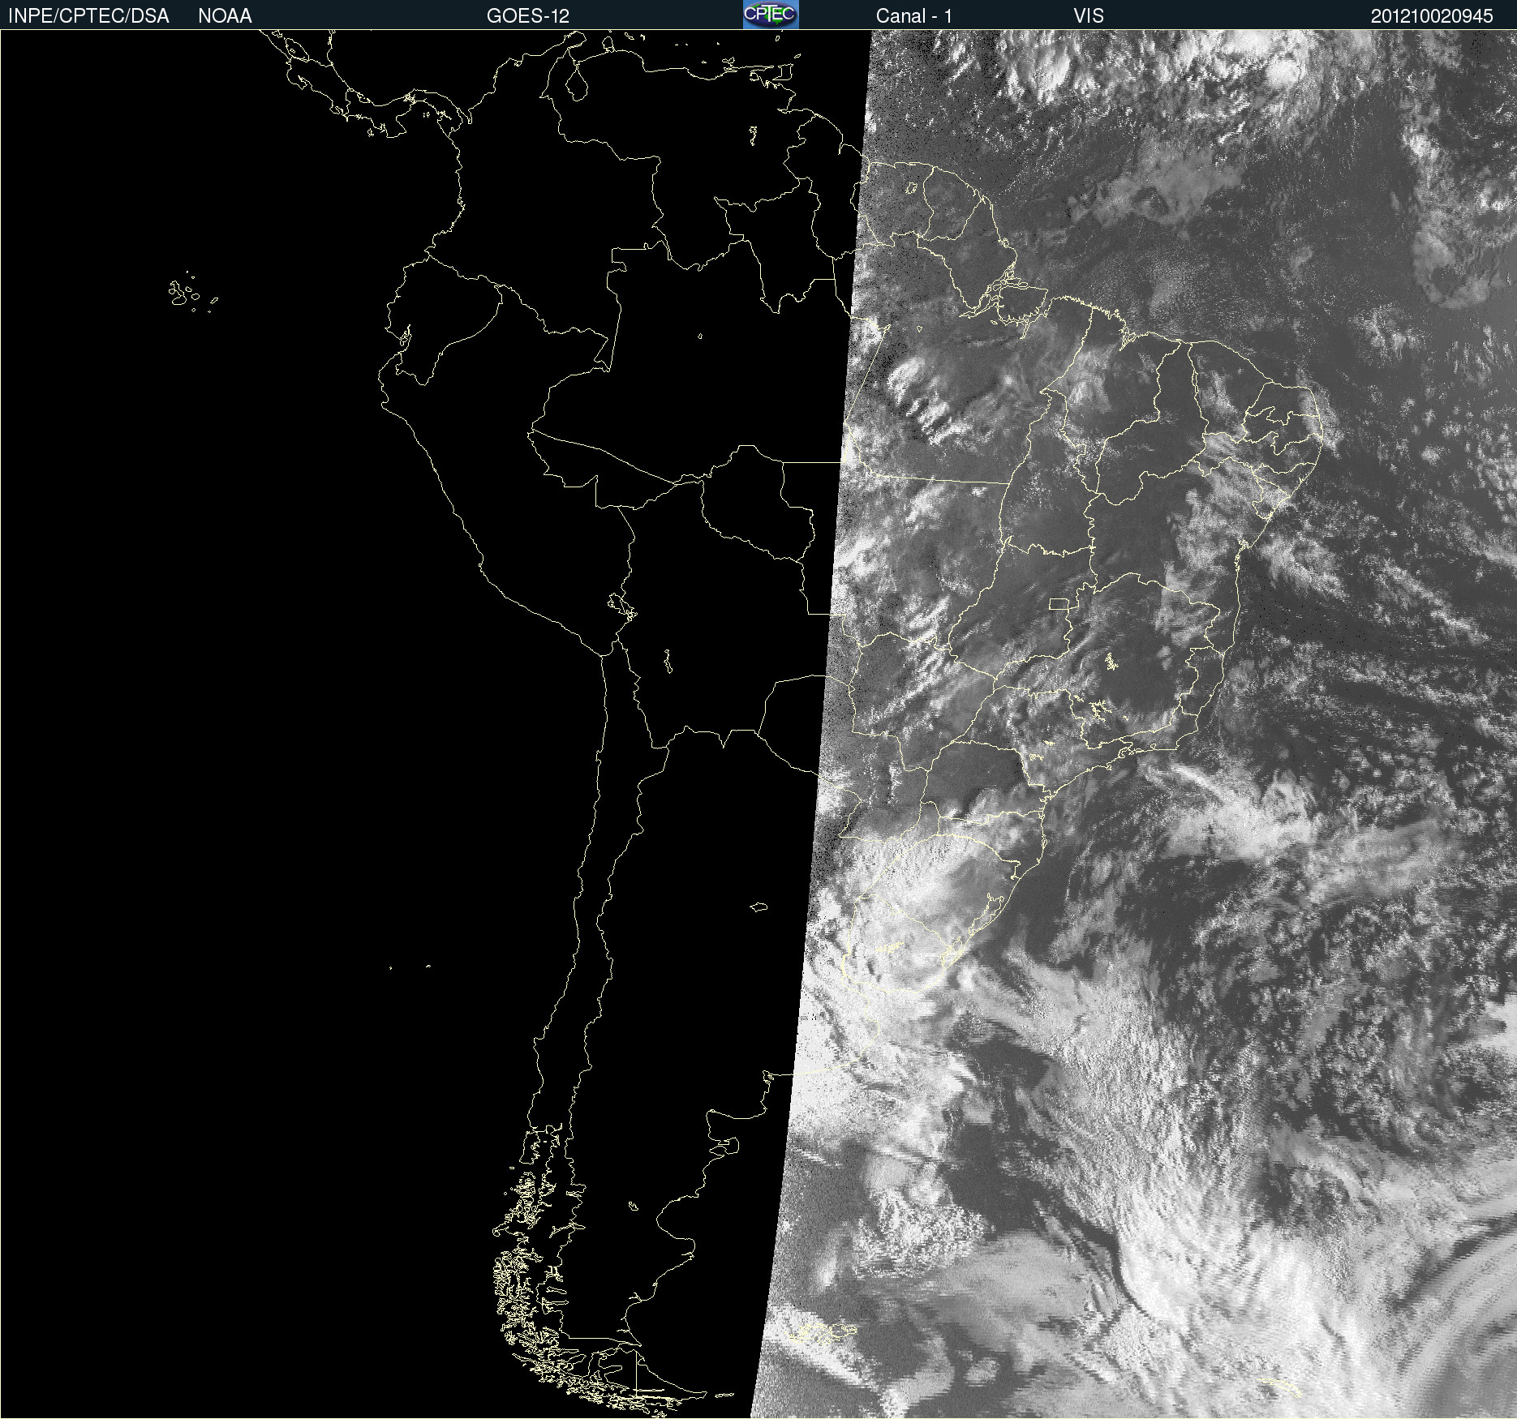Image resolution: width=1517 pixels, height=1419 pixels.
Task: Click the INPE/CPTEC/DSA header text
Action: (x=88, y=16)
